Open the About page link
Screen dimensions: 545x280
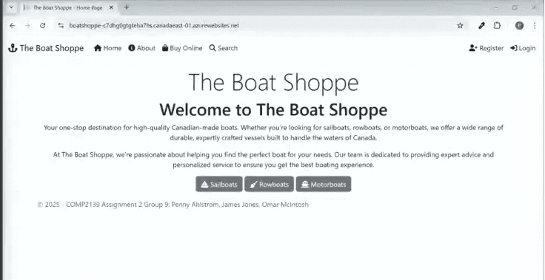pos(142,48)
